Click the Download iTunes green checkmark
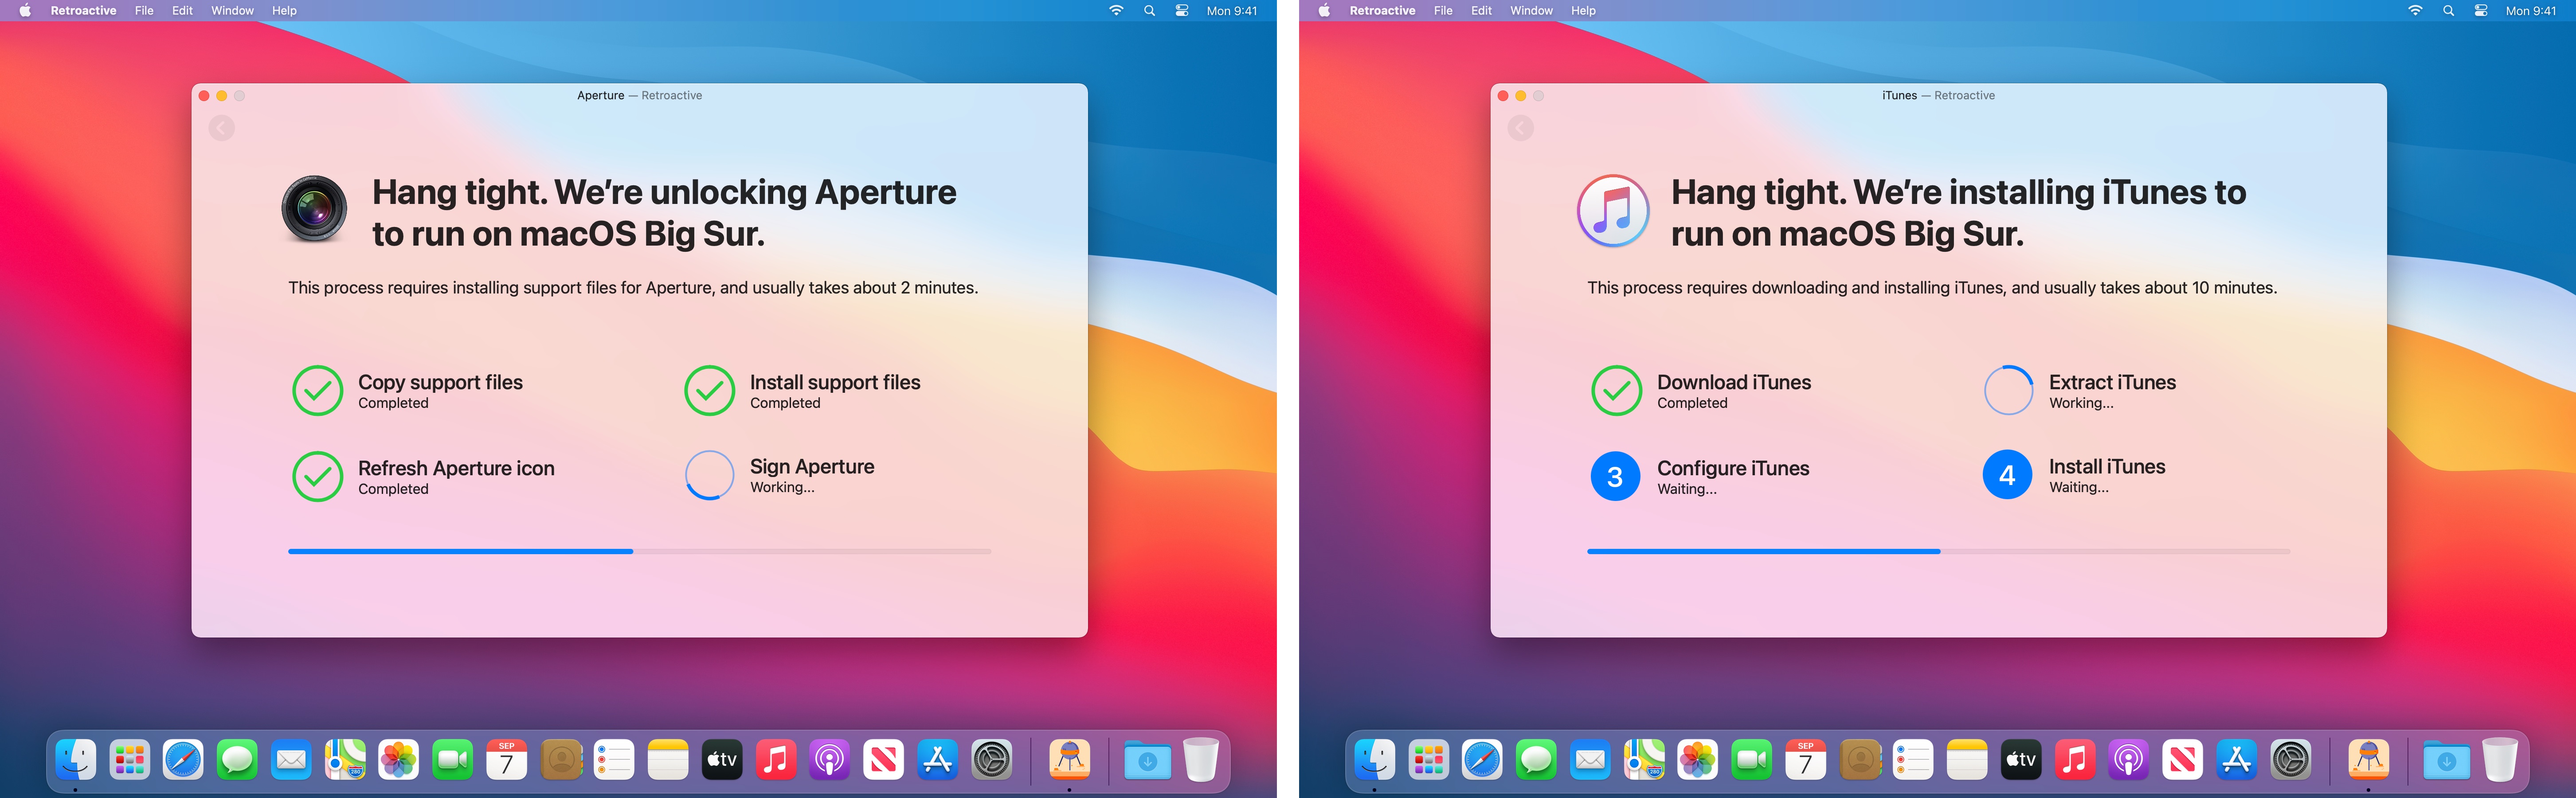This screenshot has width=2576, height=798. click(1616, 391)
